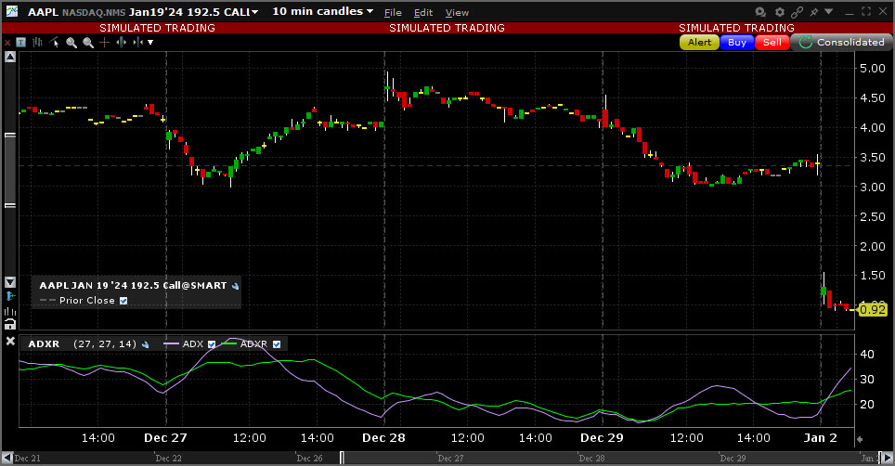Screen dimensions: 895x466
Task: Click the red Sell button
Action: [772, 42]
